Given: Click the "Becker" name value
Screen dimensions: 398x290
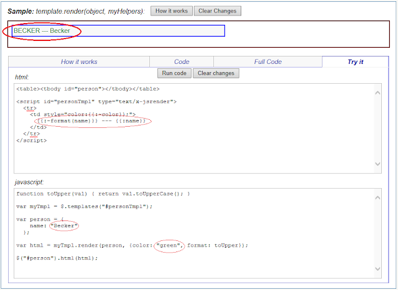Looking at the screenshot, I should (x=64, y=225).
